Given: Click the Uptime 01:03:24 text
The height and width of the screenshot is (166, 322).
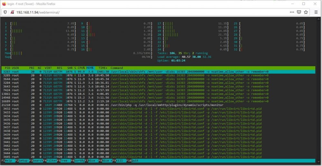Looking at the screenshot, I should (x=172, y=61).
